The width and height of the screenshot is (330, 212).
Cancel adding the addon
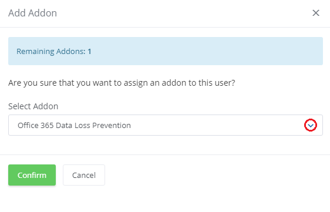pos(84,175)
